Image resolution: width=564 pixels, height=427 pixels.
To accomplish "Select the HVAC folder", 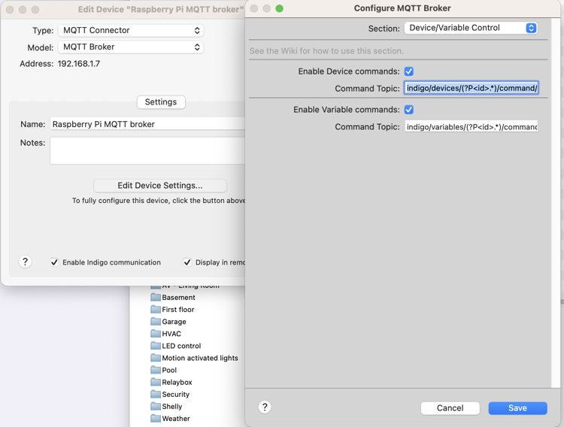I will 166,334.
